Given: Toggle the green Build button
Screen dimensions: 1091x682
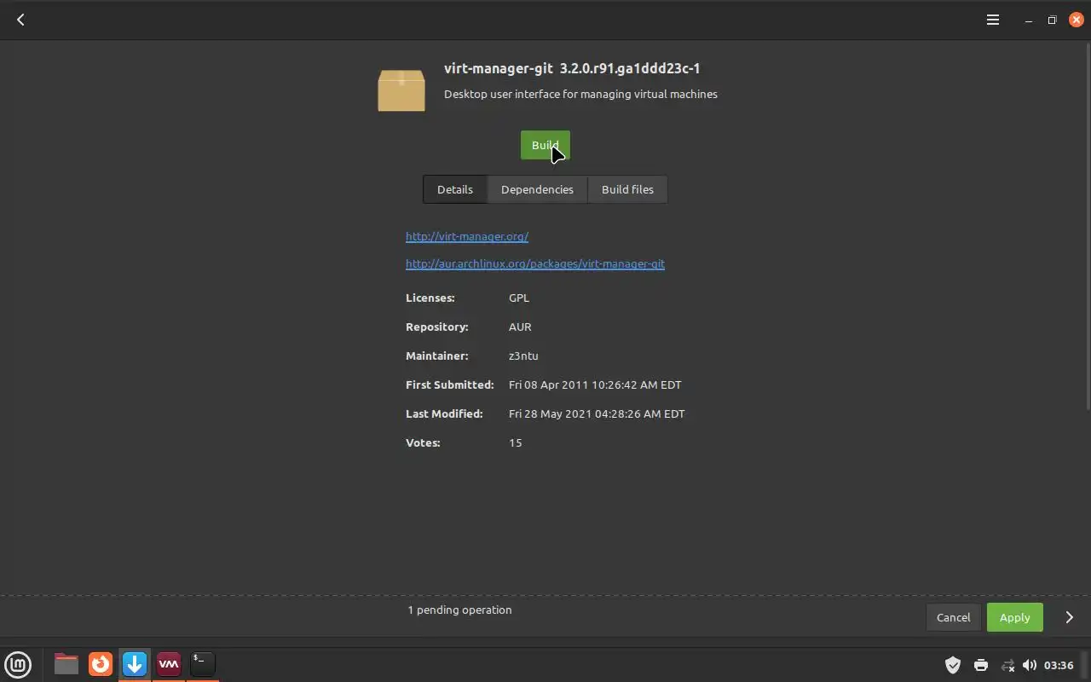Looking at the screenshot, I should pos(545,145).
